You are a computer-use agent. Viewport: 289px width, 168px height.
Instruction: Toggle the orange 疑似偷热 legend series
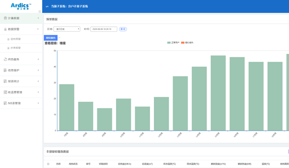click(x=187, y=42)
